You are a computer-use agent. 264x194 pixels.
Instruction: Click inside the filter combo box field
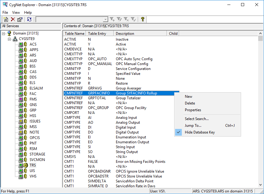tap(70, 20)
